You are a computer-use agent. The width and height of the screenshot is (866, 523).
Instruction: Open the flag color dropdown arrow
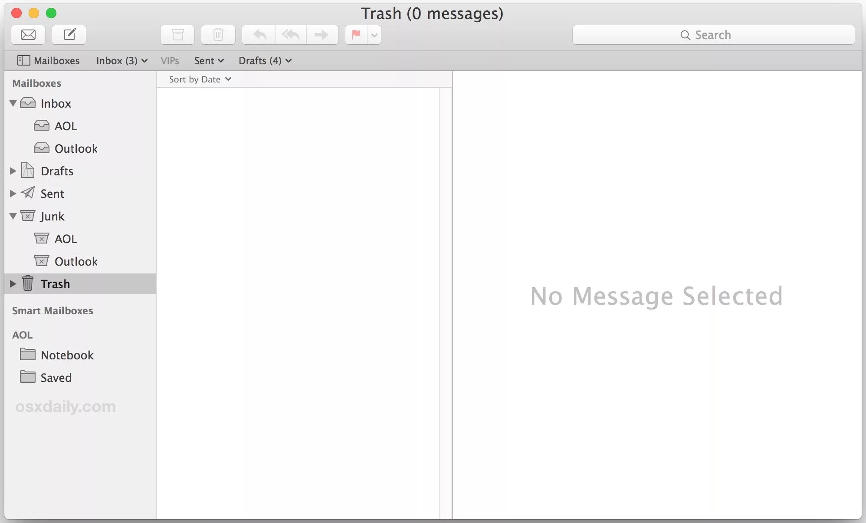tap(374, 35)
